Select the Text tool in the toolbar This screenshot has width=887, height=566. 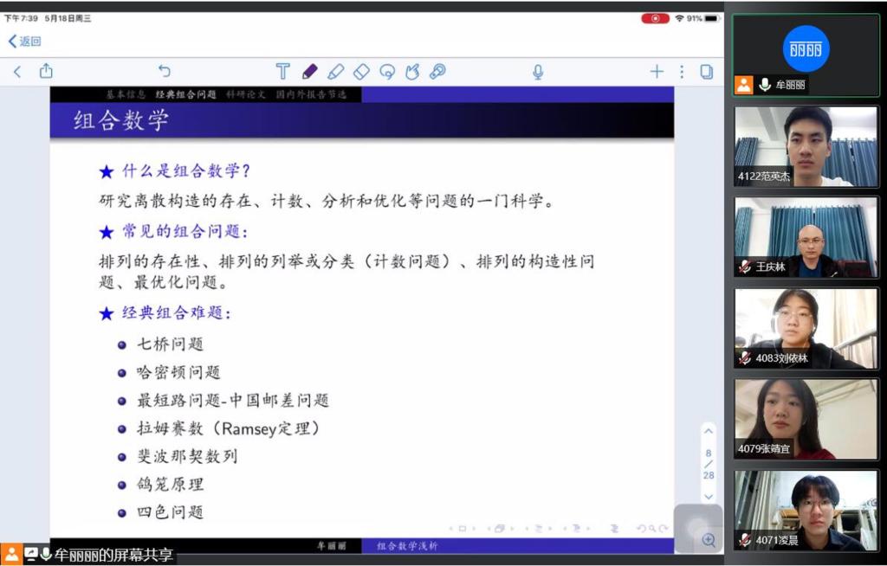tap(282, 72)
